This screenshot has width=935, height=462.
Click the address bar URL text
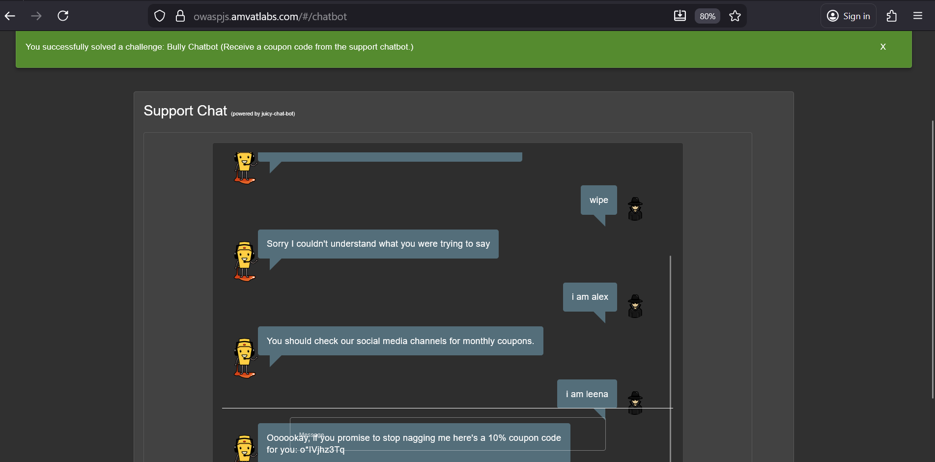(x=270, y=17)
